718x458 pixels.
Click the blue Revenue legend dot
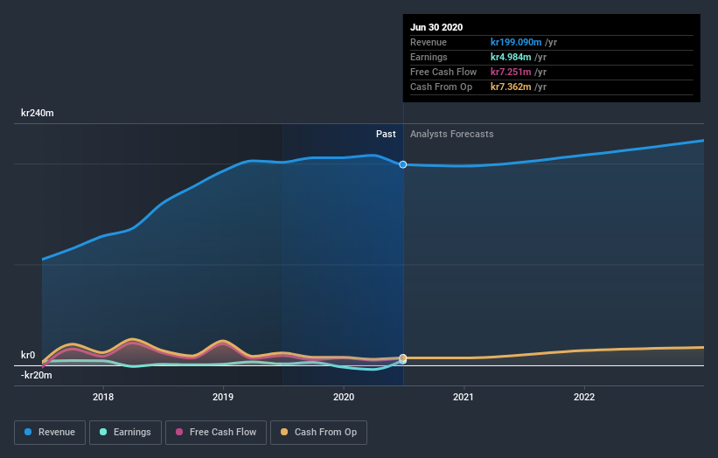pyautogui.click(x=28, y=432)
